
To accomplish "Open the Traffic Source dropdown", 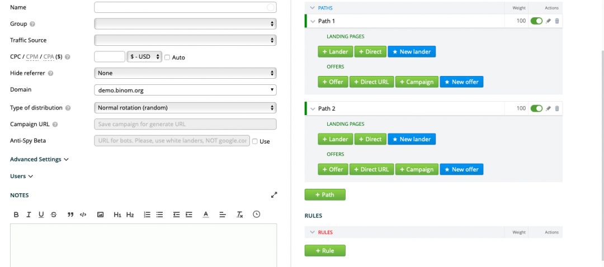I will point(185,40).
